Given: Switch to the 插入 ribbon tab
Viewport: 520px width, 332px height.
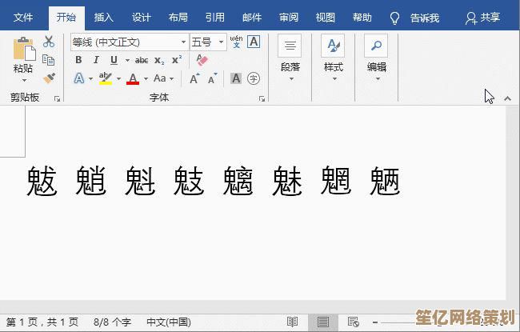Looking at the screenshot, I should (104, 18).
